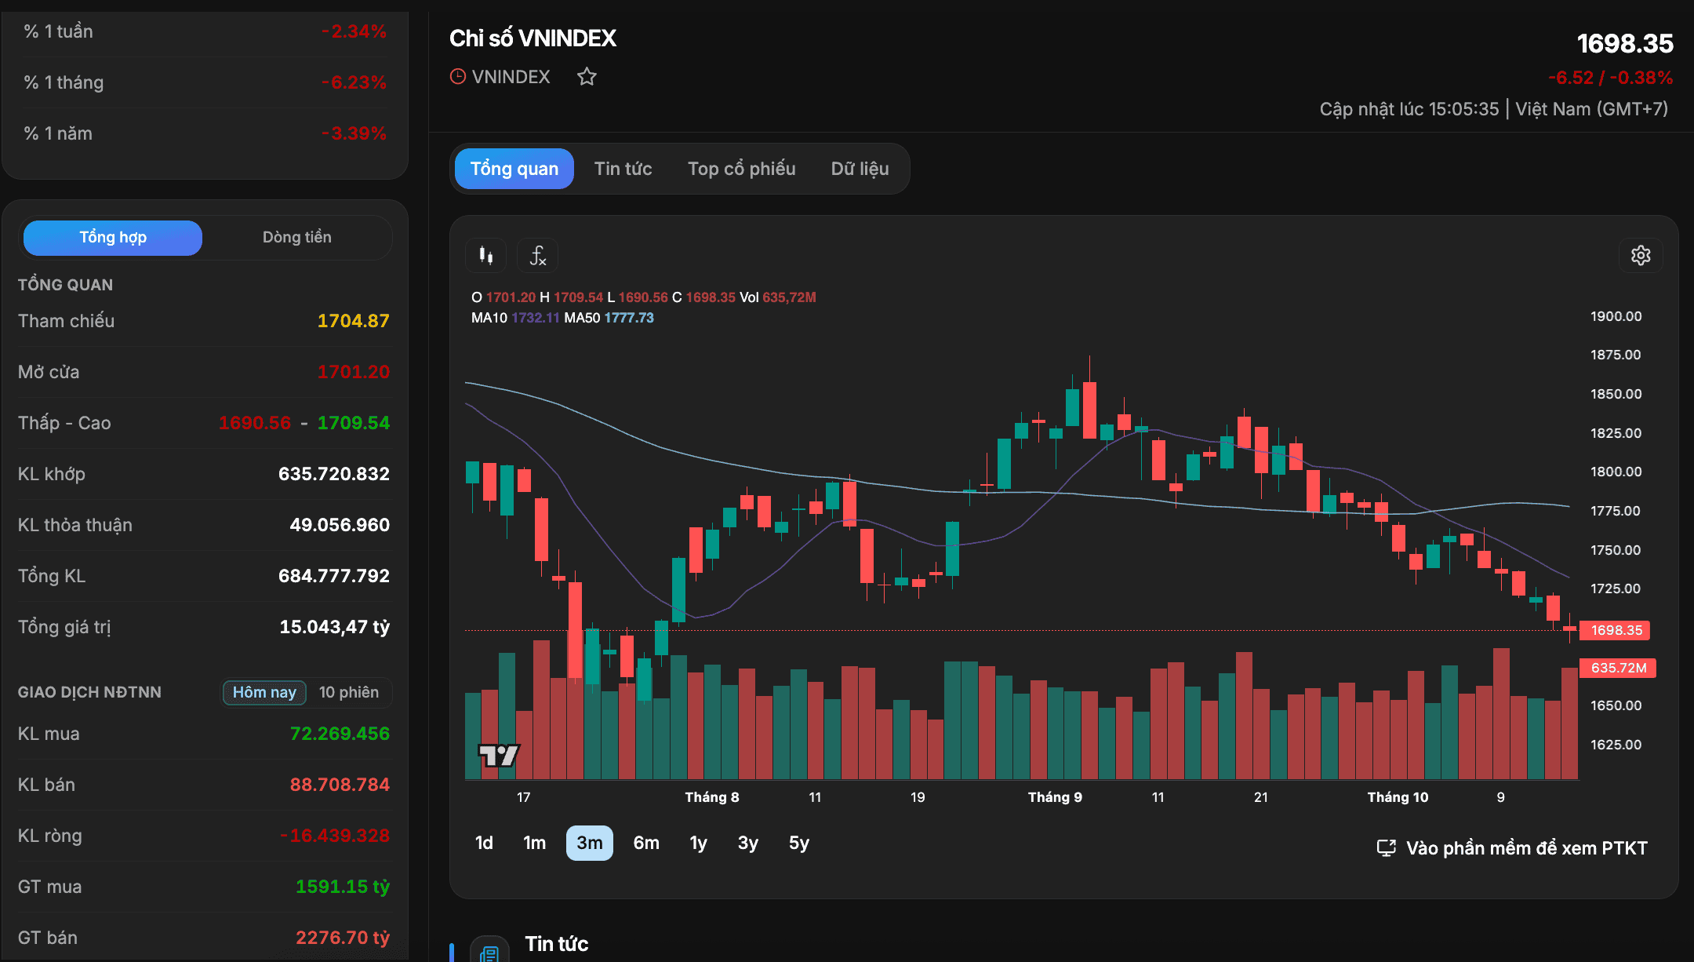Click the news icon beside Tin tức
This screenshot has width=1694, height=962.
click(x=489, y=951)
